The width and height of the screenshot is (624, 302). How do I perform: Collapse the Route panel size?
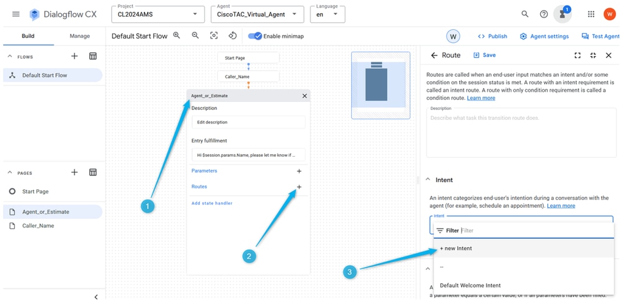click(x=593, y=56)
